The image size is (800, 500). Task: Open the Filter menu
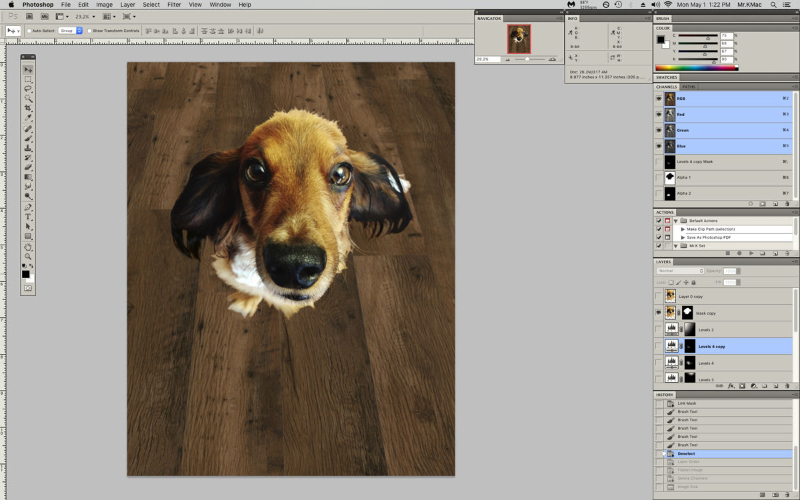click(174, 5)
